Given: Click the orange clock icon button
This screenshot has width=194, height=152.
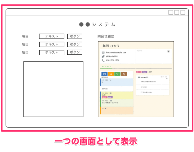Looking at the screenshot, I should click(x=111, y=74).
